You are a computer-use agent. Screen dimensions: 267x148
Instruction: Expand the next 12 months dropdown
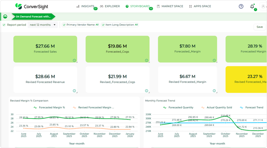43,25
